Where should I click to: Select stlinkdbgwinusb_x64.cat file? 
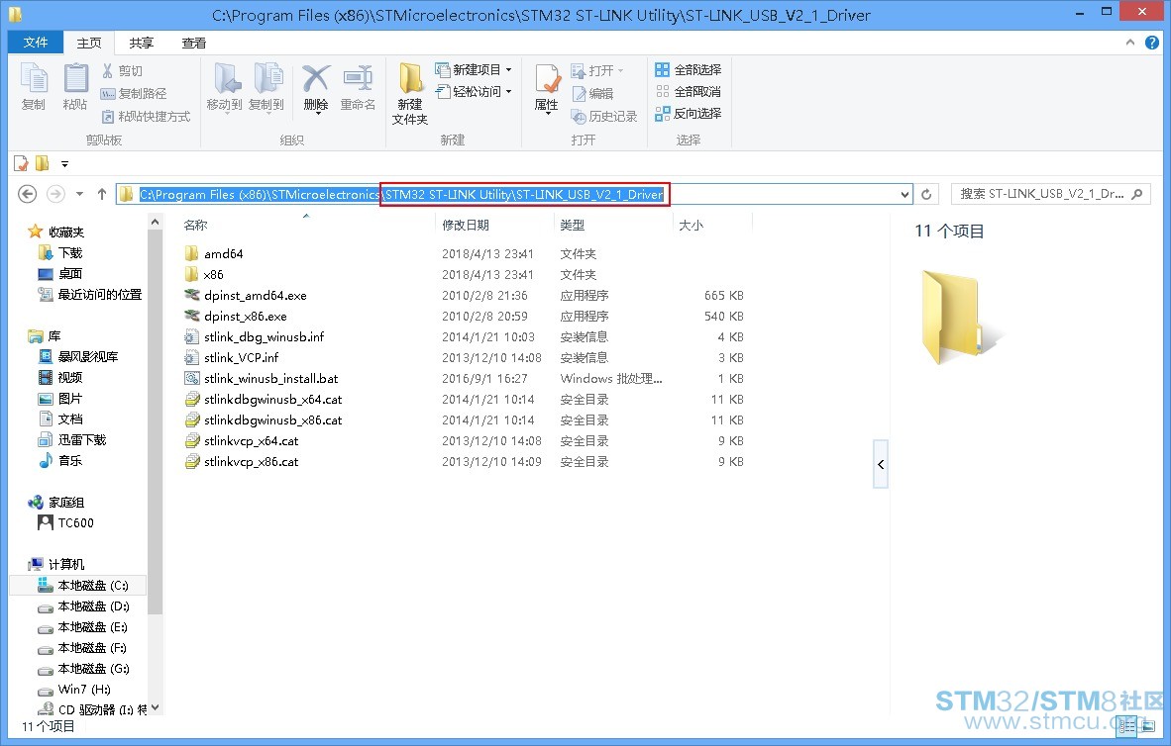[273, 400]
